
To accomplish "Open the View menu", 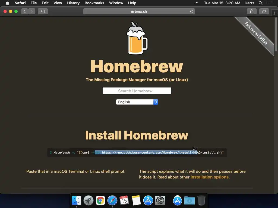I will [58, 3].
